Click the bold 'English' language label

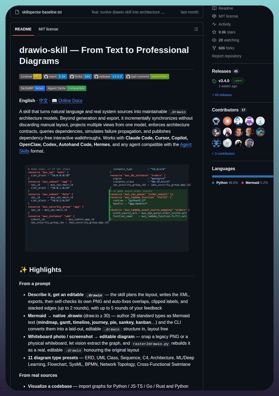coord(27,101)
